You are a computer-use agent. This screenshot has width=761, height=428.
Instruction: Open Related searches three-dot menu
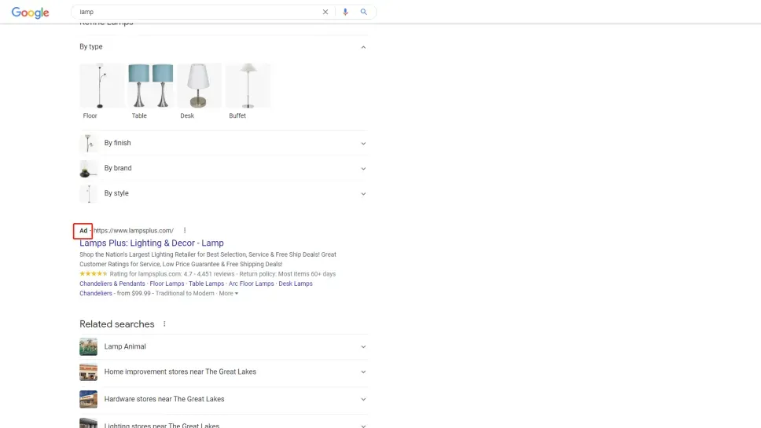click(164, 324)
